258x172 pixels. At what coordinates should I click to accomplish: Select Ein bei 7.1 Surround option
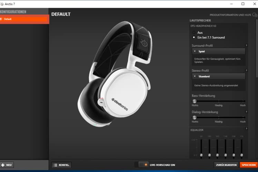[x=194, y=37]
